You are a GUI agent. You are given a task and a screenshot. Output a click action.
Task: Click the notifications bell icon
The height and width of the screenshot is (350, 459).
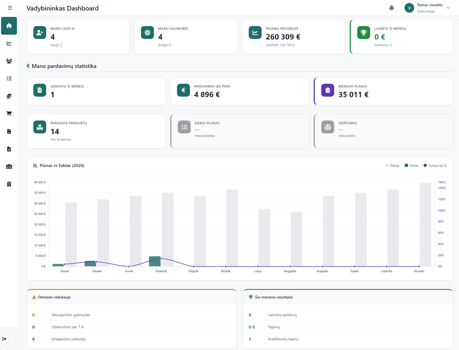coord(391,8)
